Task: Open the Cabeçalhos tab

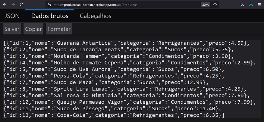Action: tap(96, 16)
